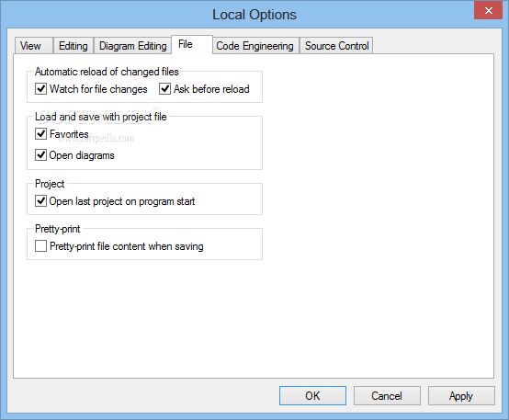
Task: Click the Cancel button
Action: (387, 395)
